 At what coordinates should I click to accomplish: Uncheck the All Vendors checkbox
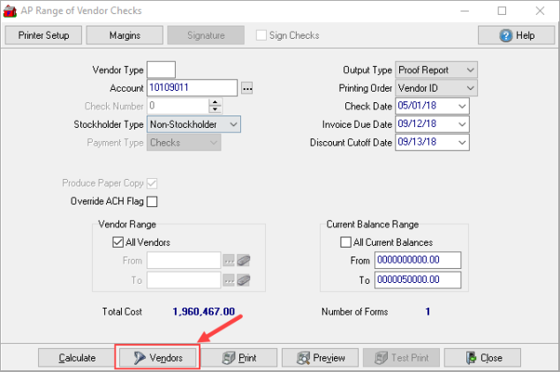[117, 242]
